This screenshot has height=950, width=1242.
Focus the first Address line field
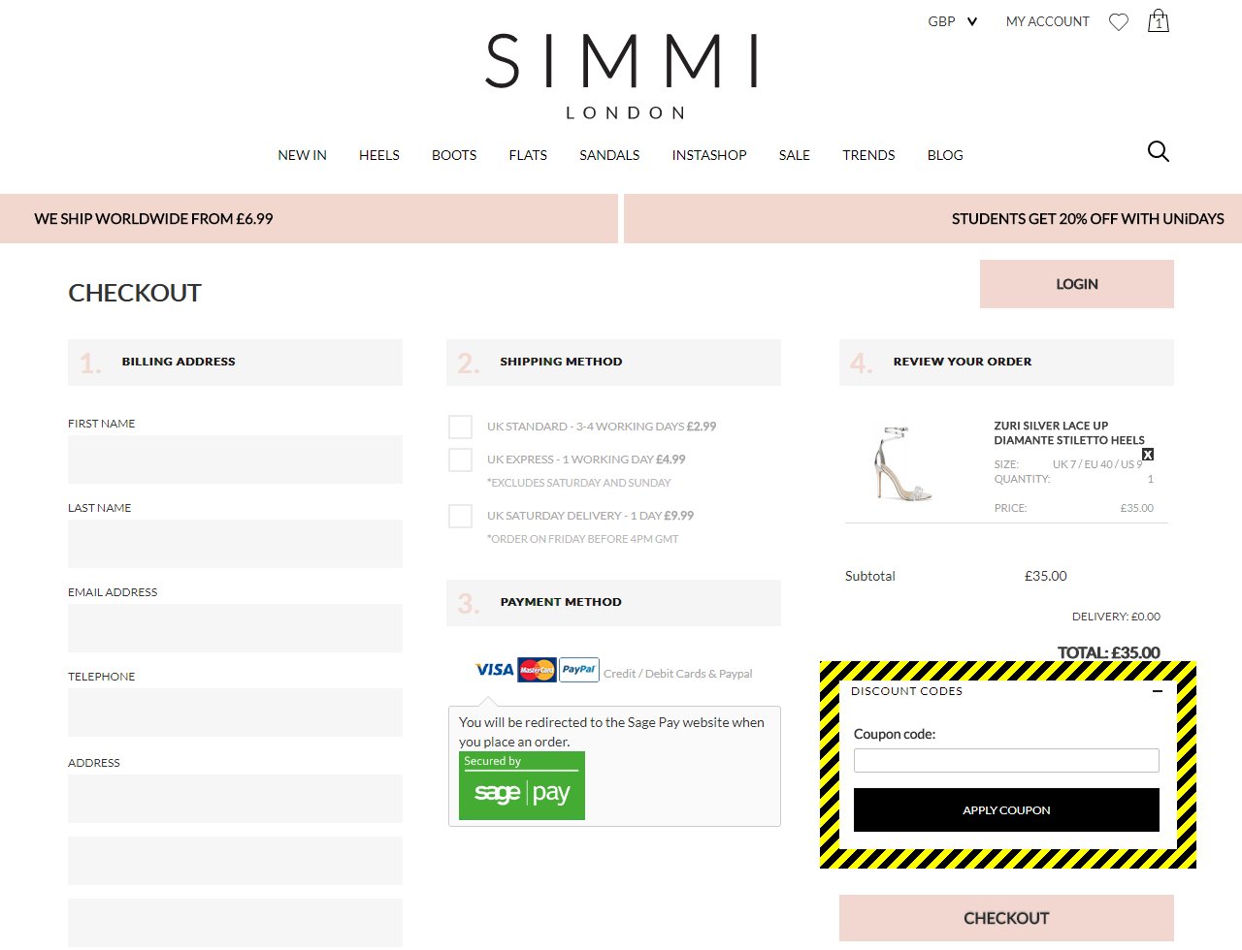click(235, 799)
